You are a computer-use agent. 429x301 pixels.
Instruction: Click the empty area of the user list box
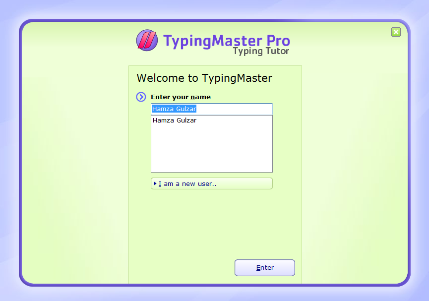212,149
